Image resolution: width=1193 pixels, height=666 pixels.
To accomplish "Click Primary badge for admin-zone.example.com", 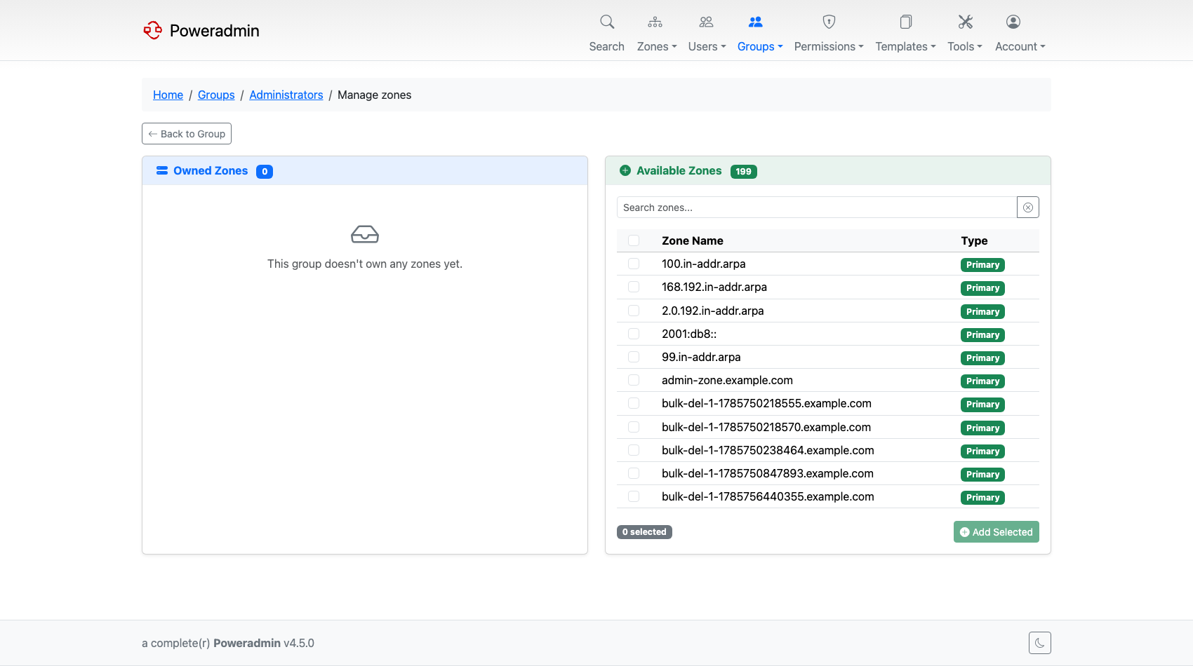I will [x=982, y=381].
